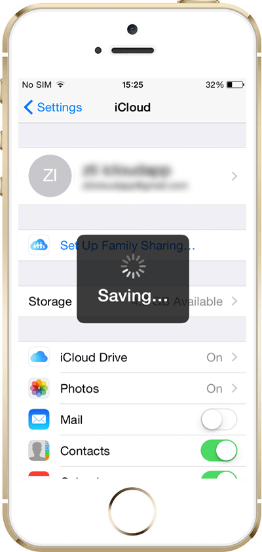Enable the Mail sync toggle
The width and height of the screenshot is (262, 552).
tap(219, 420)
